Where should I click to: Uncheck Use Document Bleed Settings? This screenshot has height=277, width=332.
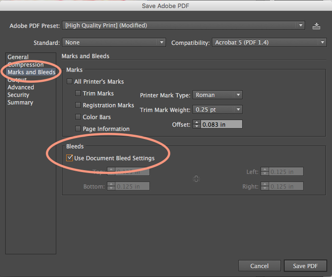click(70, 158)
